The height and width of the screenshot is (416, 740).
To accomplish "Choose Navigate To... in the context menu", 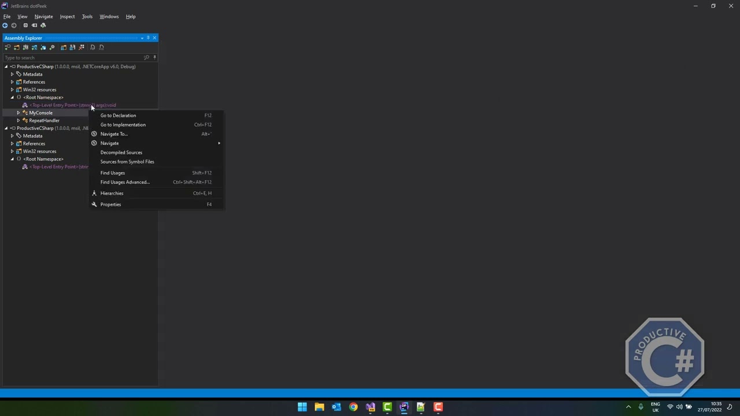I will tap(156, 134).
